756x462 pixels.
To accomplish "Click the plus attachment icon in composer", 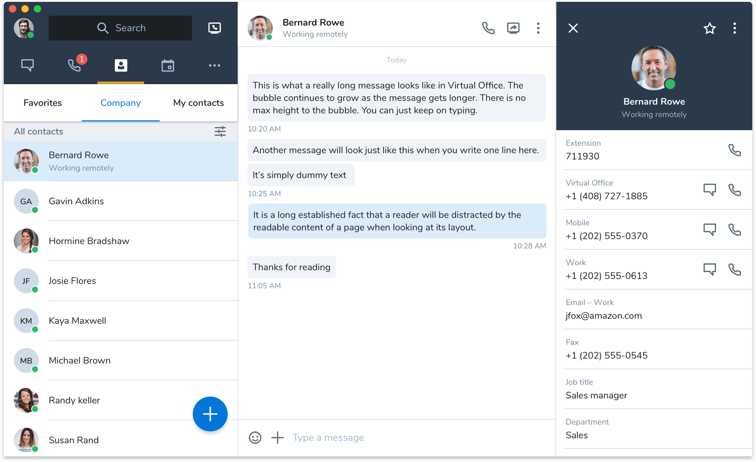I will (x=278, y=438).
